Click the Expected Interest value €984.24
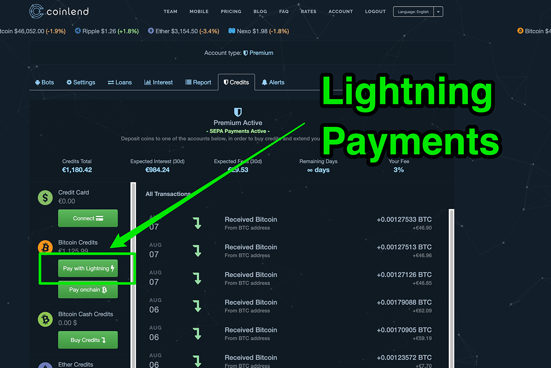This screenshot has height=368, width=551. click(157, 170)
